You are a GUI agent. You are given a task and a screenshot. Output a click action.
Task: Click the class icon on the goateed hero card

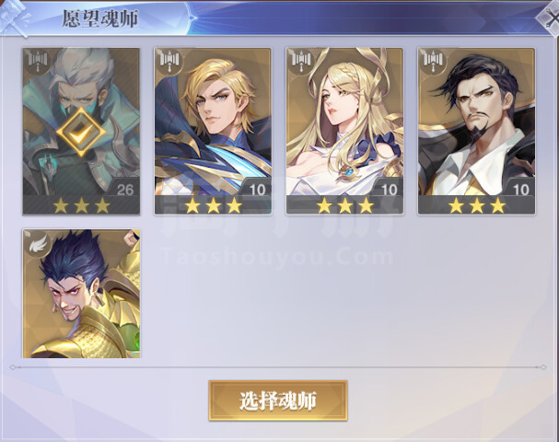coord(434,60)
